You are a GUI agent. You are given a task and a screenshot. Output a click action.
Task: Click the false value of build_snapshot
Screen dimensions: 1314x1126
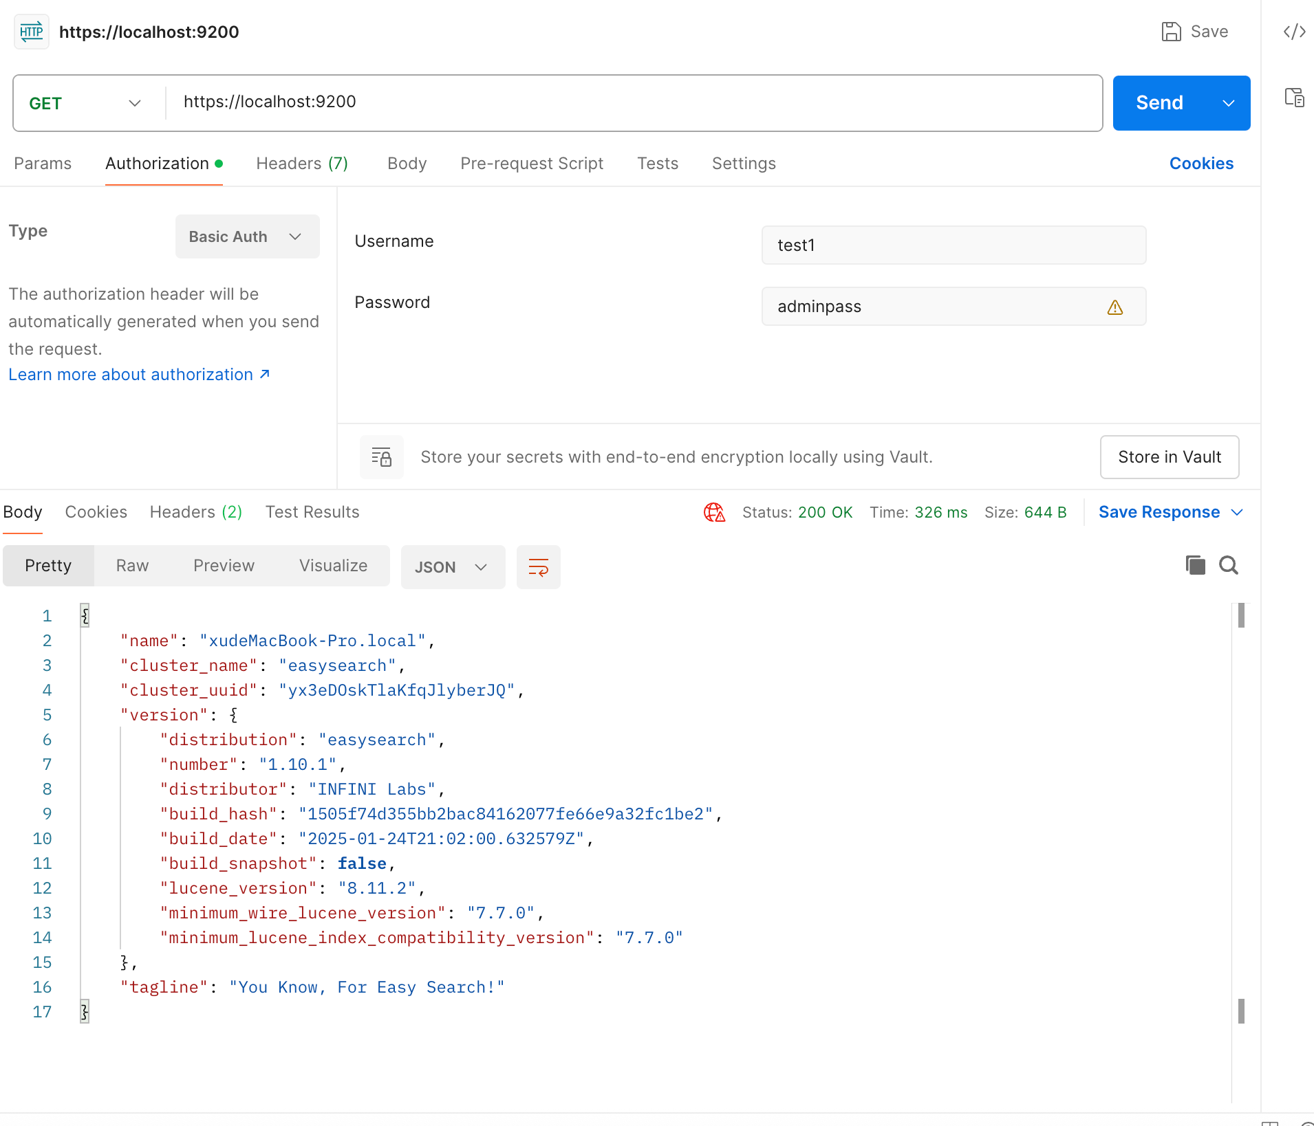(362, 863)
